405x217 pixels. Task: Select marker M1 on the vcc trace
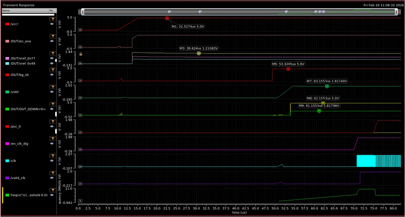pyautogui.click(x=167, y=18)
